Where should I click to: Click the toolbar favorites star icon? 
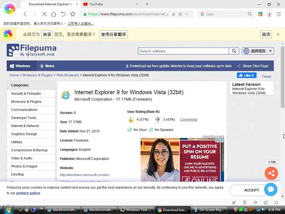pos(73,14)
